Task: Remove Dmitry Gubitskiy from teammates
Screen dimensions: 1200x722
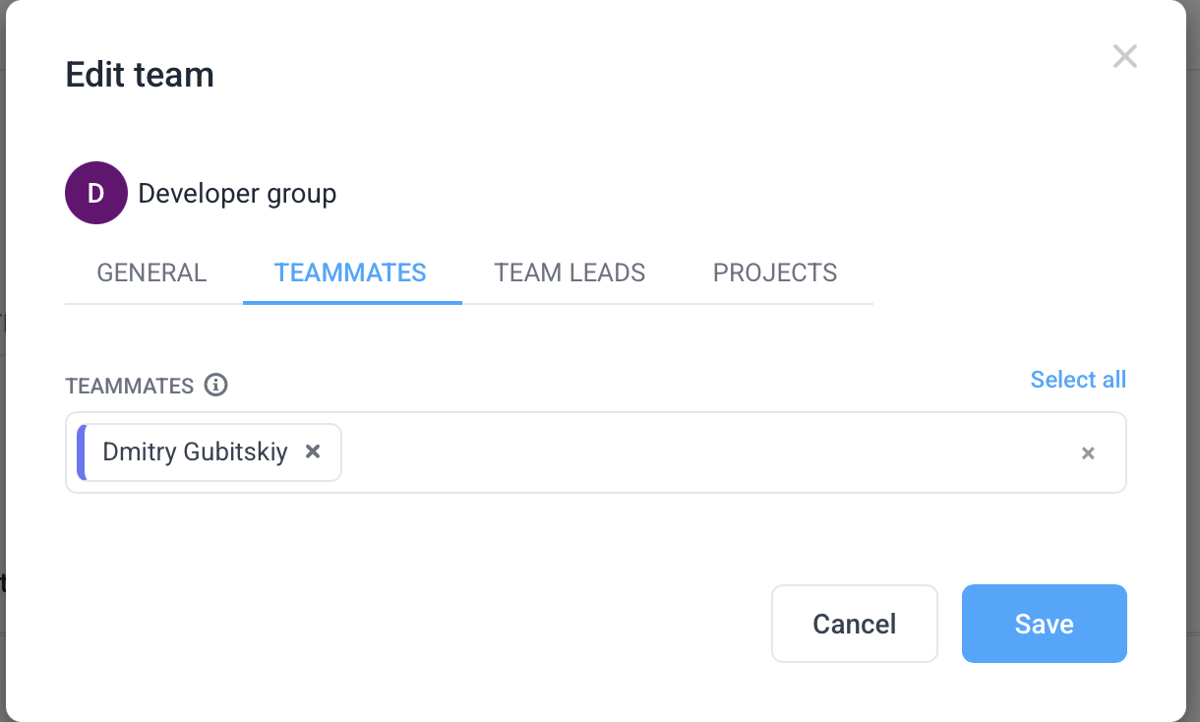Action: (313, 451)
